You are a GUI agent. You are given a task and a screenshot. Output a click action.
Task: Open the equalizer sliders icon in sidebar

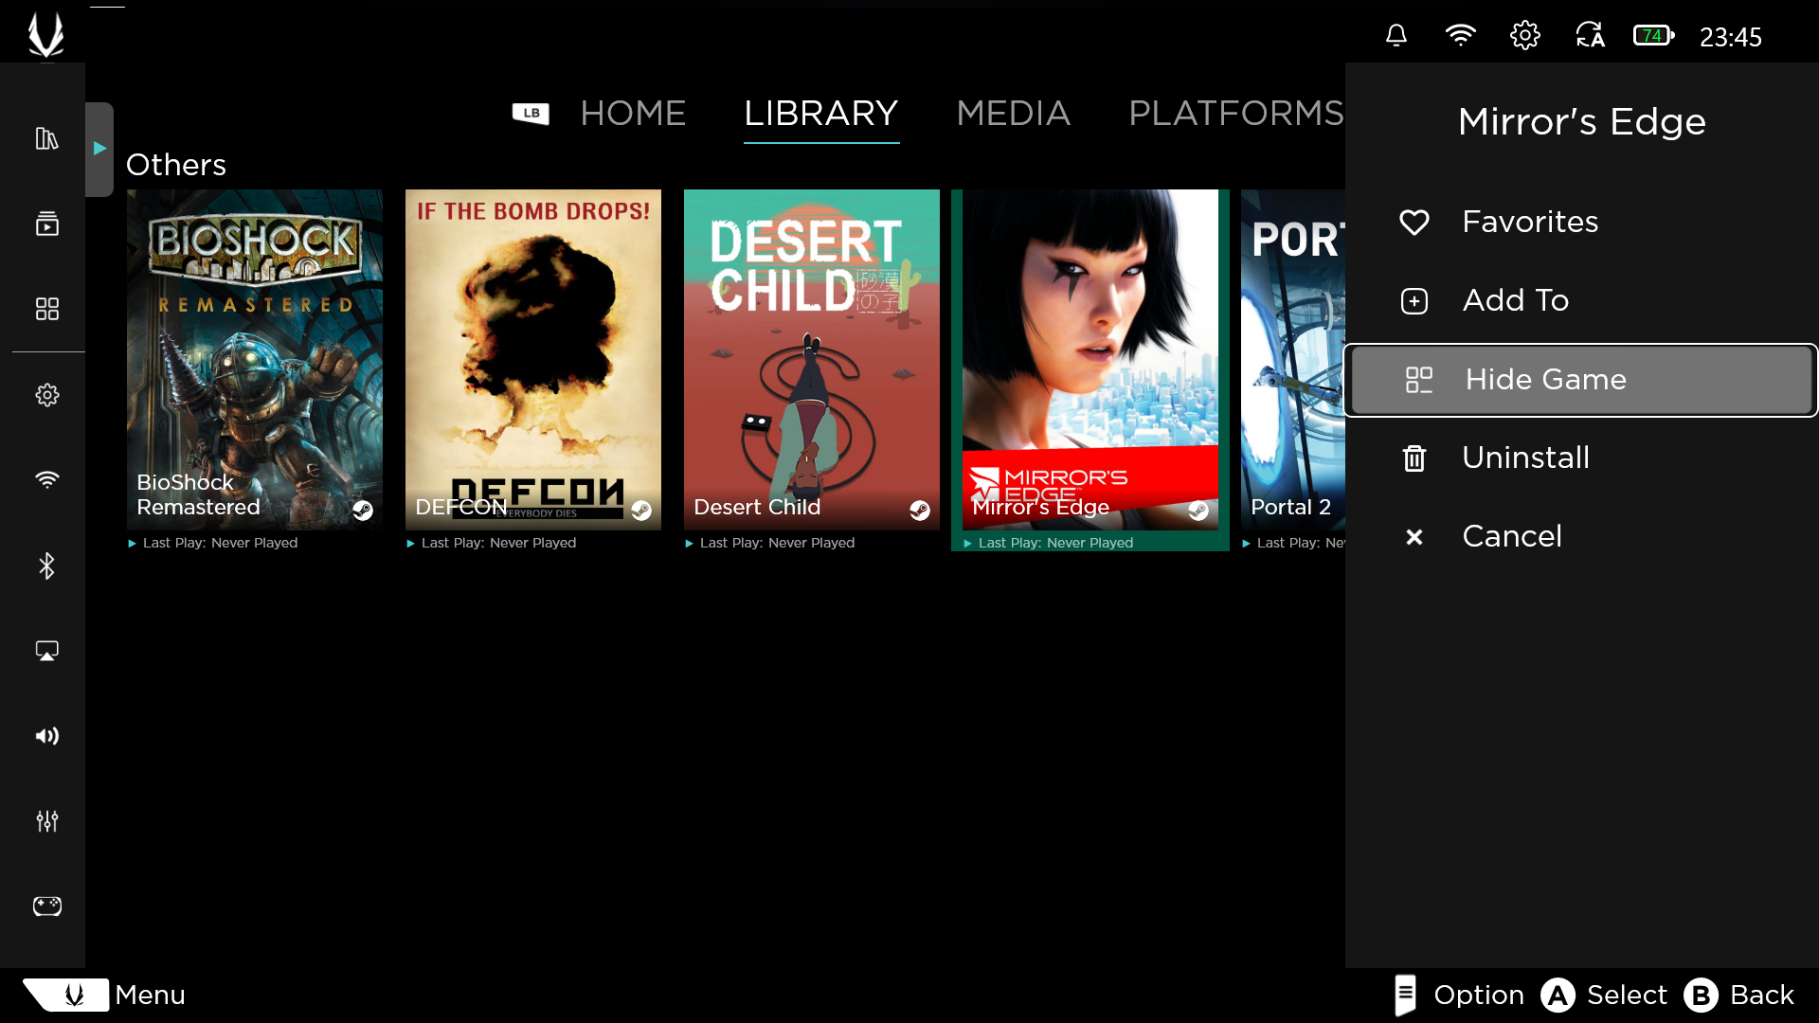coord(46,821)
